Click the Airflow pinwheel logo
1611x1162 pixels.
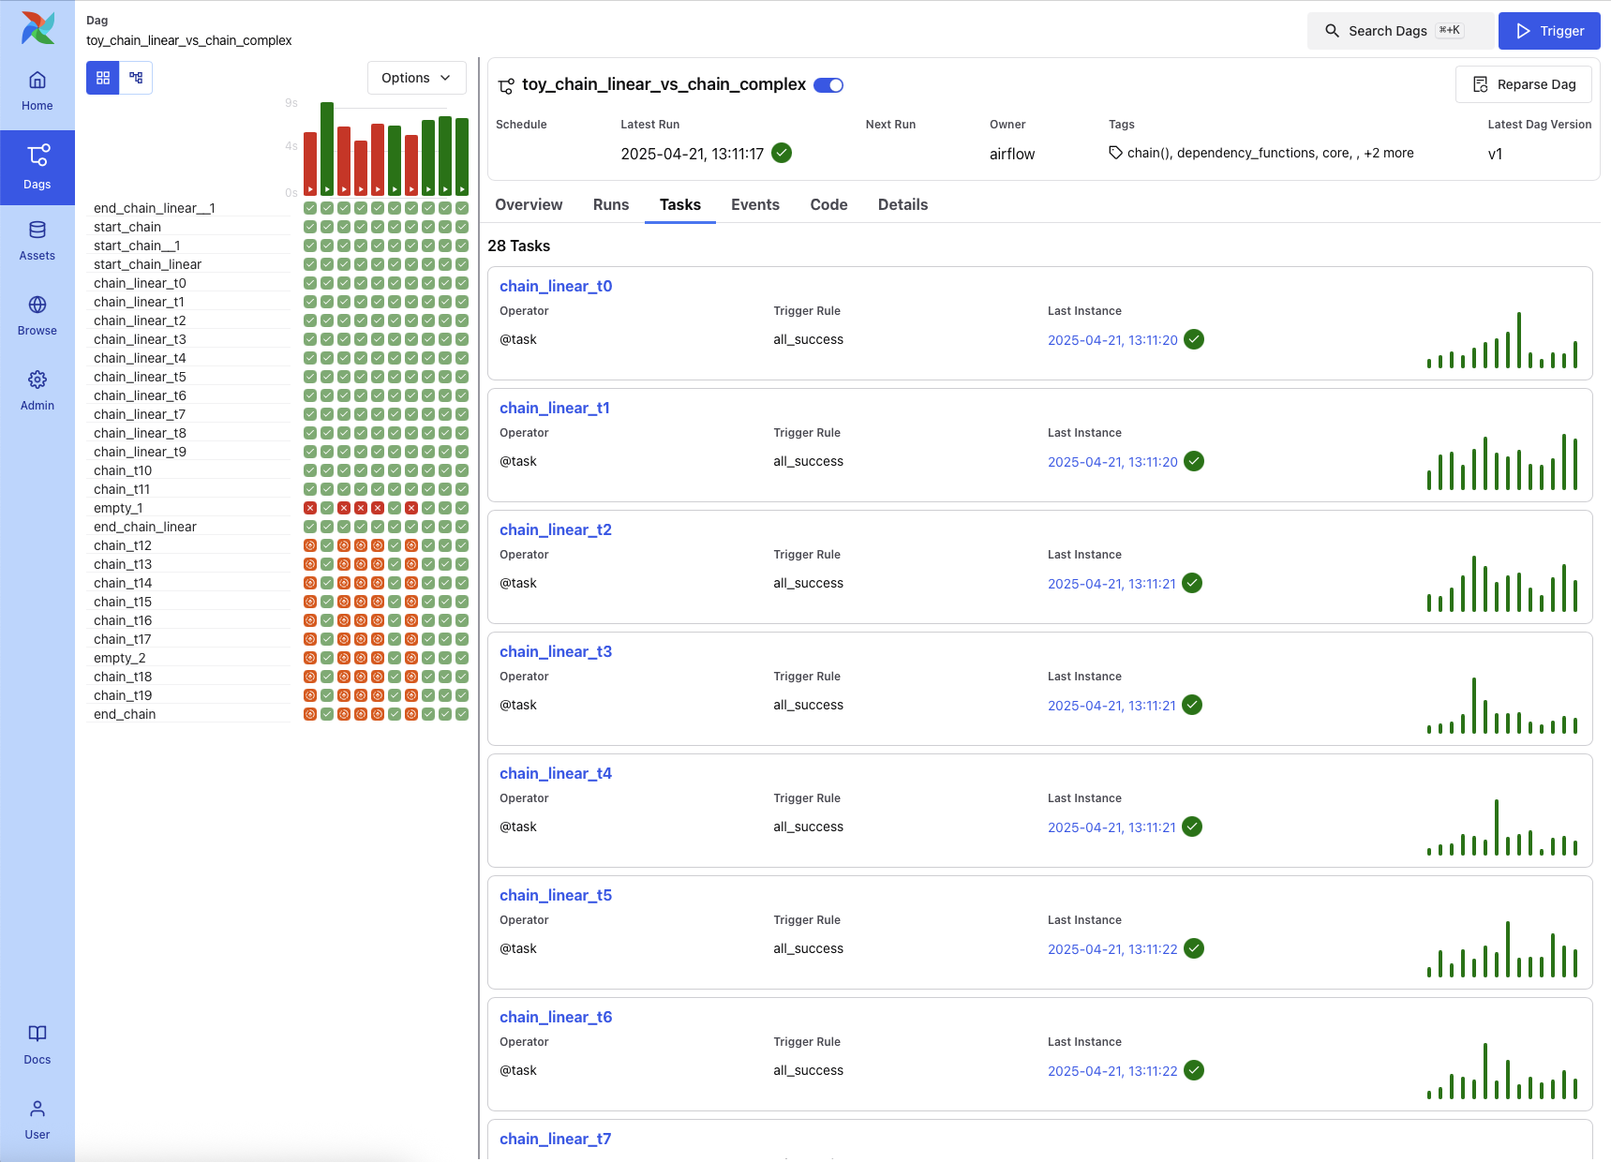point(37,28)
